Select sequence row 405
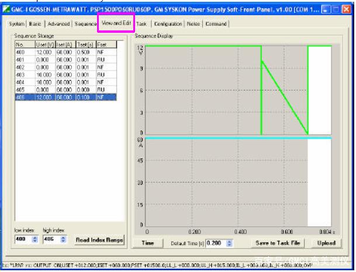This screenshot has width=356, height=272. click(x=66, y=89)
